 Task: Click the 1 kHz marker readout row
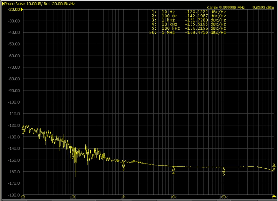click(189, 20)
